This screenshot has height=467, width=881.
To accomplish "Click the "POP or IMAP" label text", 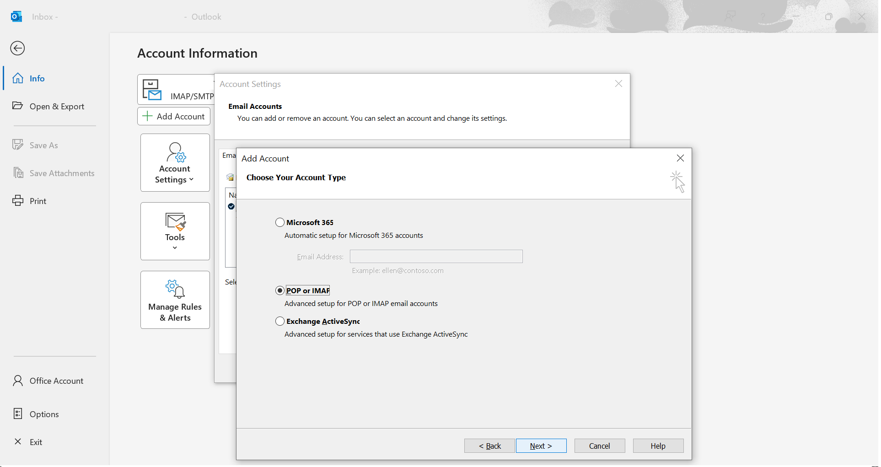I will coord(308,290).
